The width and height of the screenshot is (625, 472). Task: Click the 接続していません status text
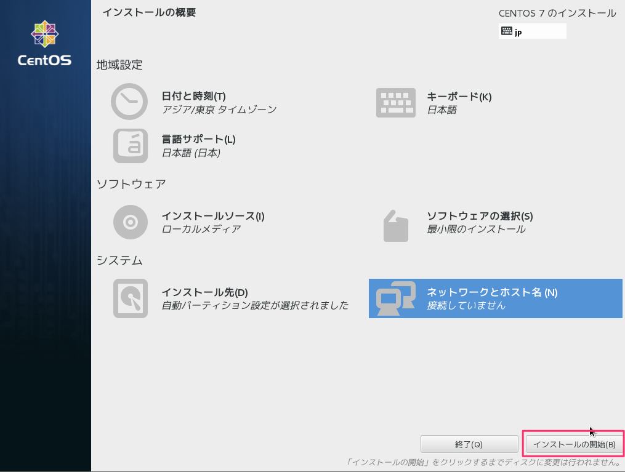pyautogui.click(x=466, y=305)
